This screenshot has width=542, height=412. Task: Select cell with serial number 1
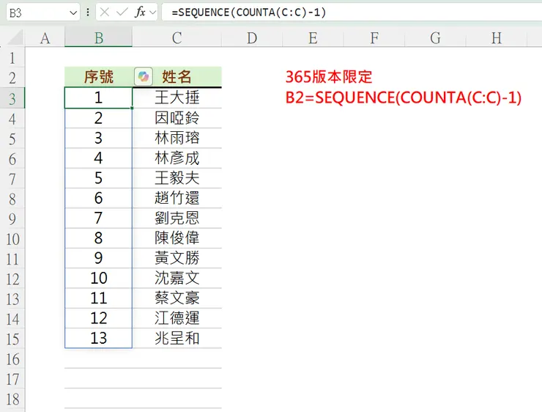tap(99, 98)
